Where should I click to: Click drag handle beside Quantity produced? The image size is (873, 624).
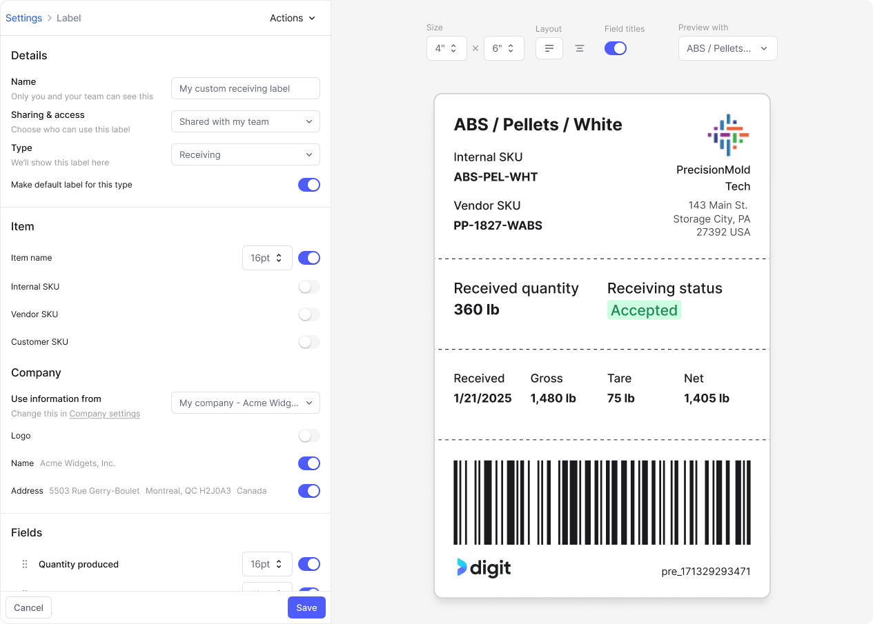pyautogui.click(x=25, y=564)
